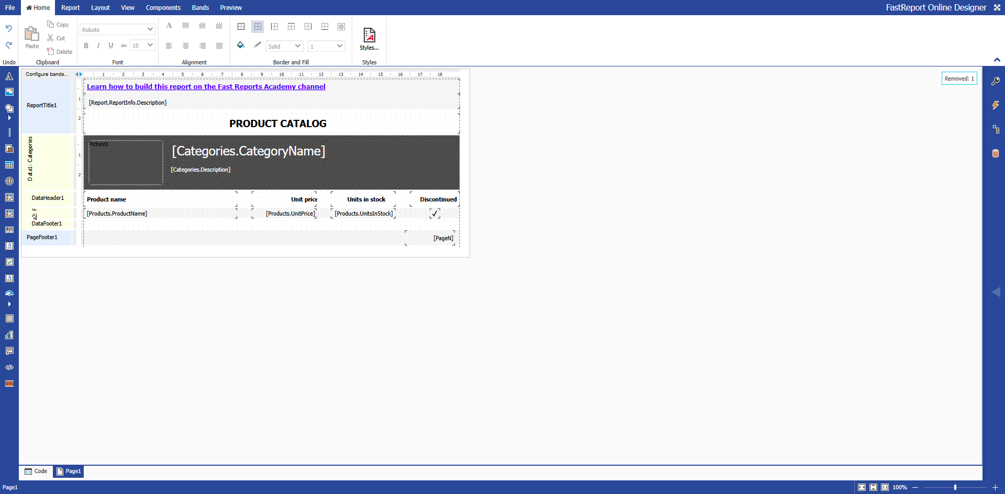
Task: Select the Rich text object tool
Action: coord(9,246)
